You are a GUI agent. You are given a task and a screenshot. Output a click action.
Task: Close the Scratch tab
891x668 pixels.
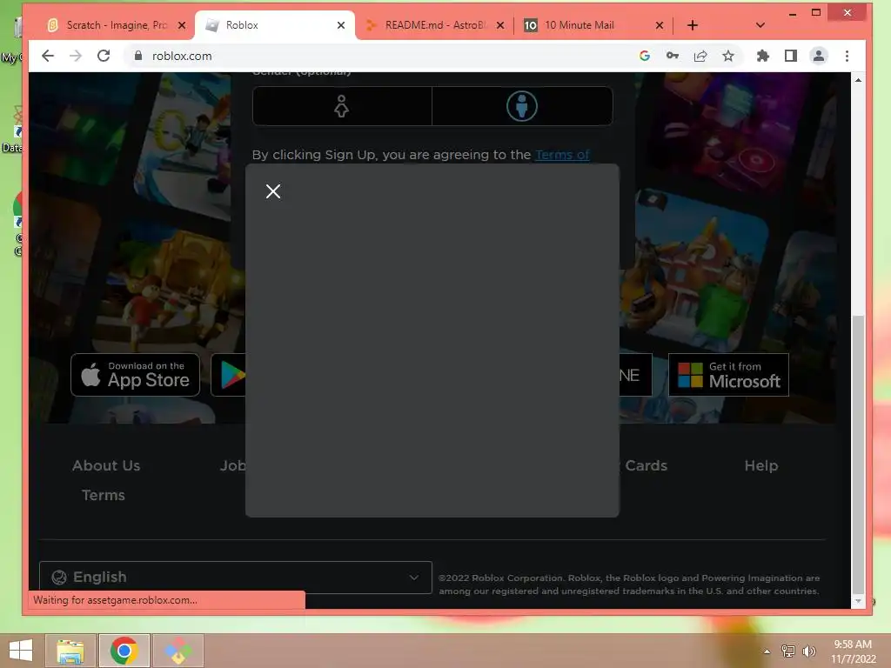coord(182,25)
